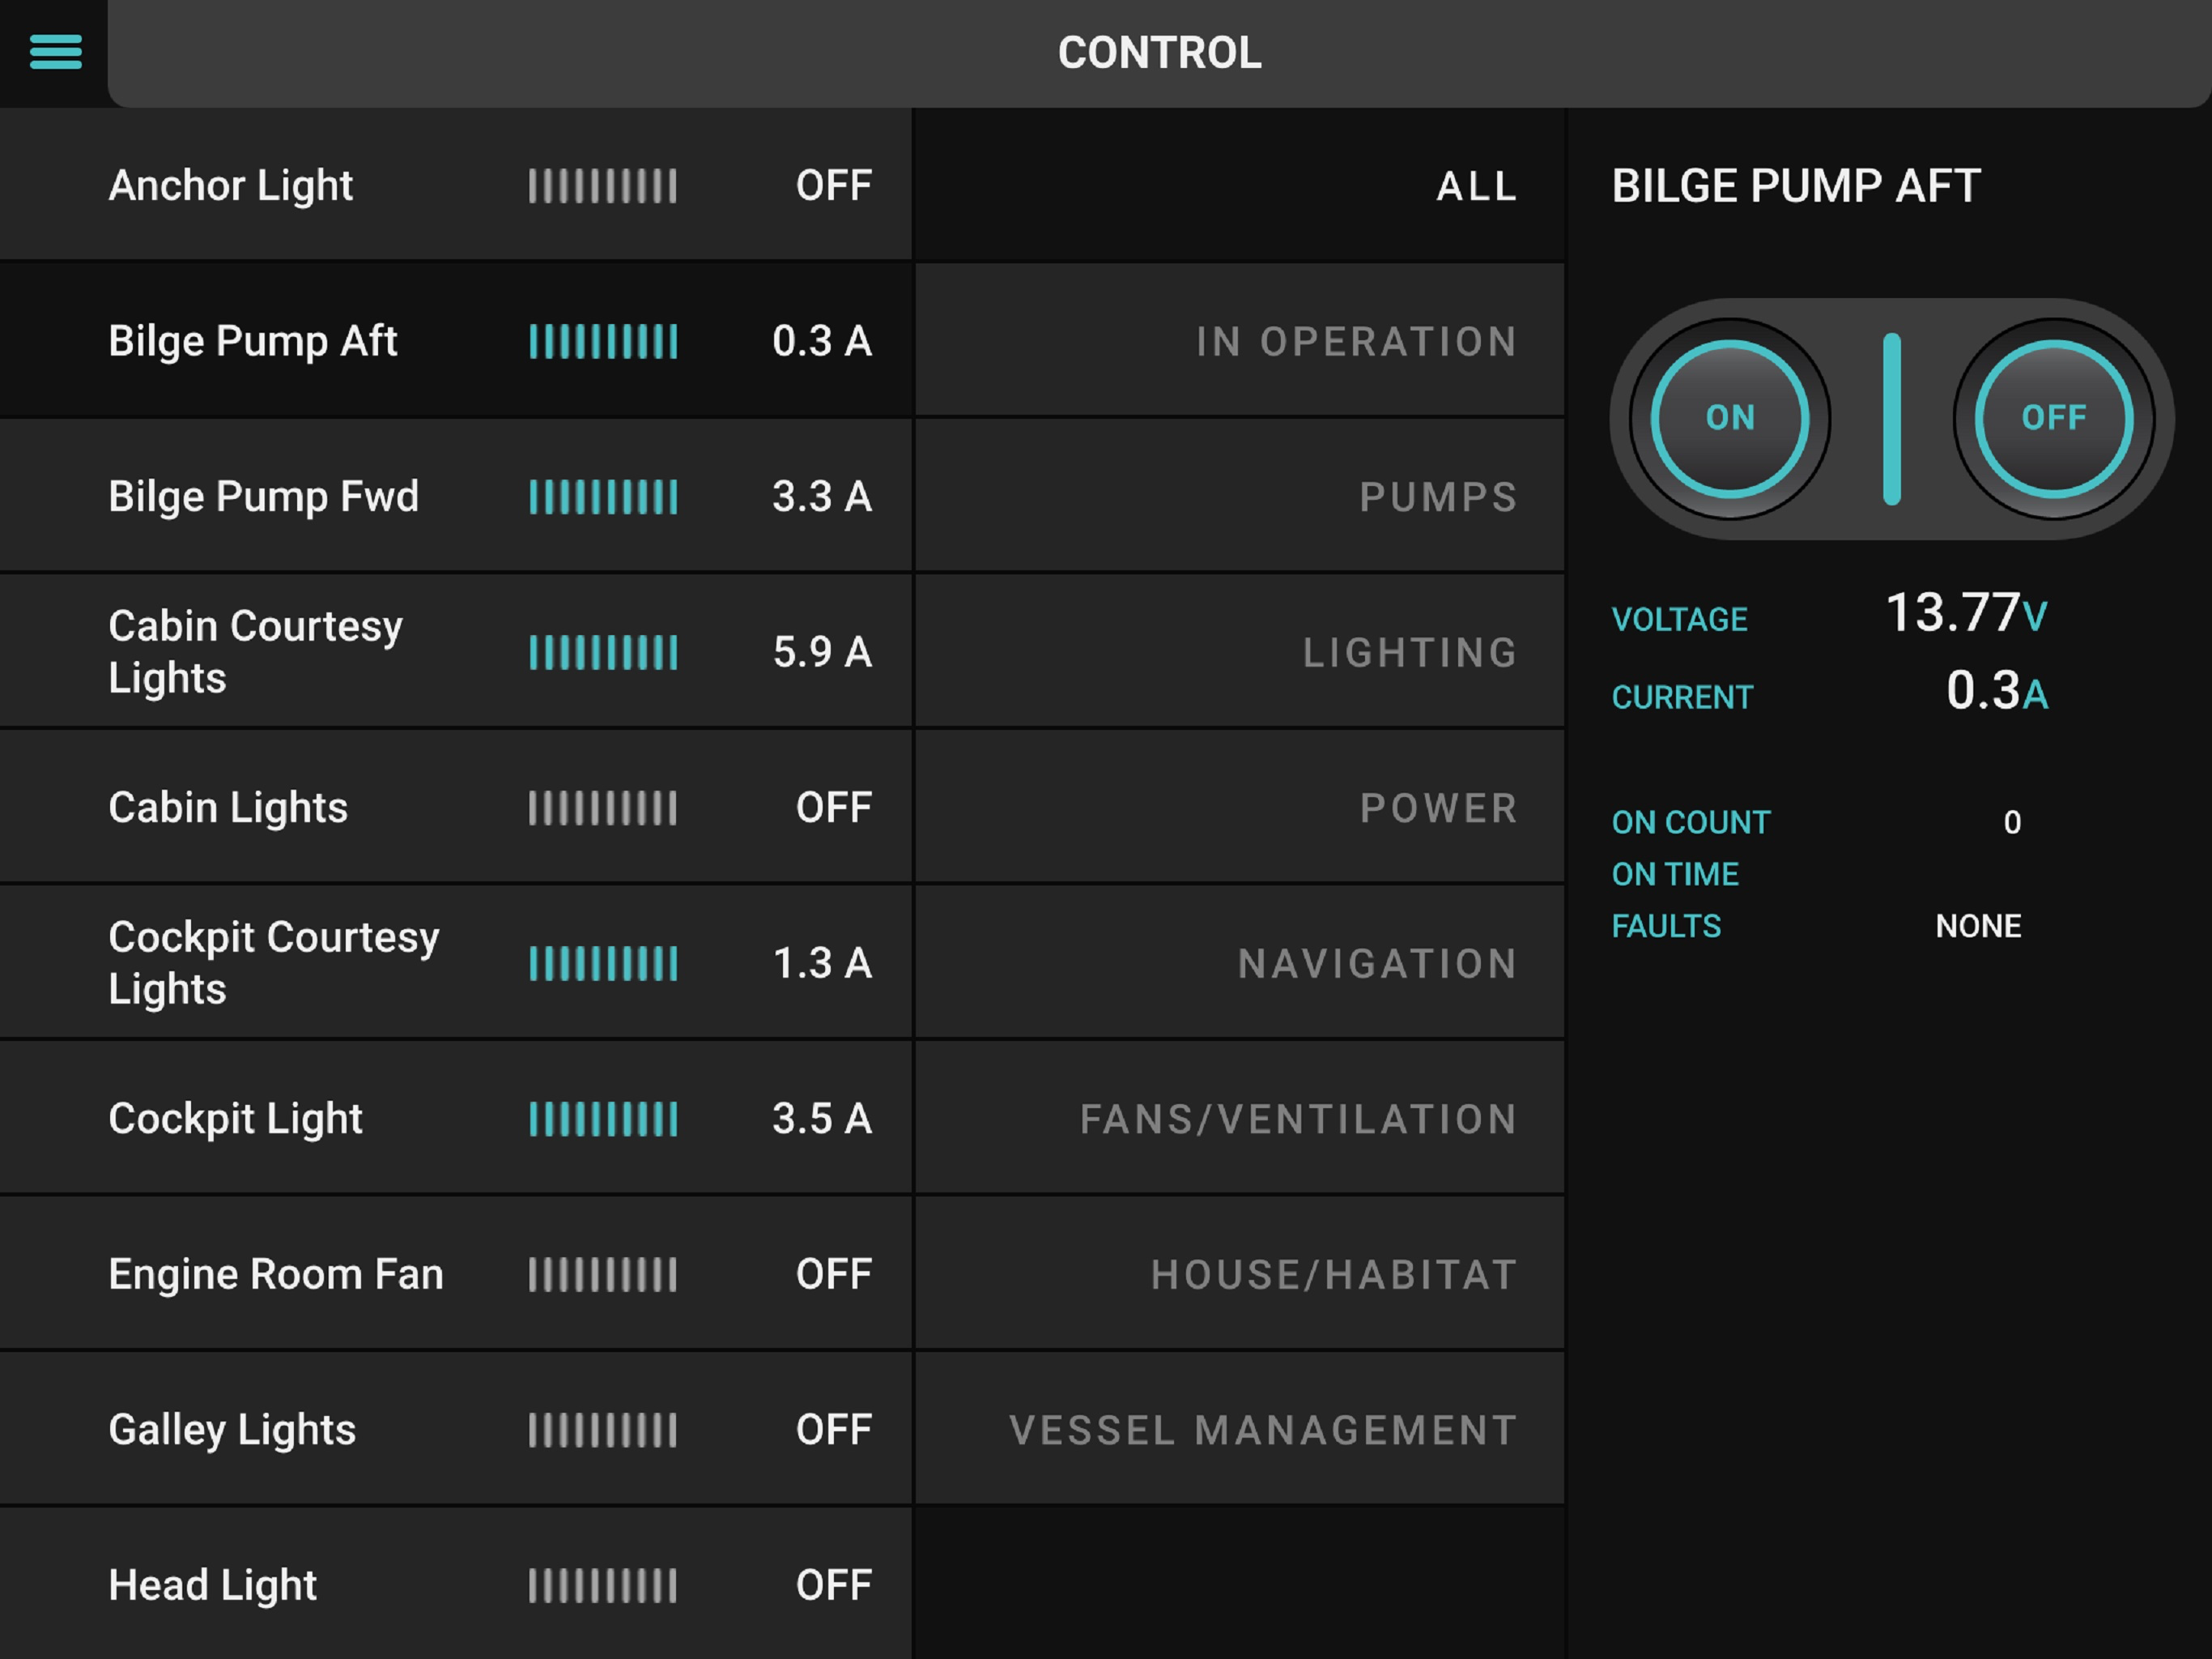This screenshot has height=1659, width=2212.
Task: Click the Bilge Pump Fwd level bar indicator
Action: pyautogui.click(x=602, y=497)
